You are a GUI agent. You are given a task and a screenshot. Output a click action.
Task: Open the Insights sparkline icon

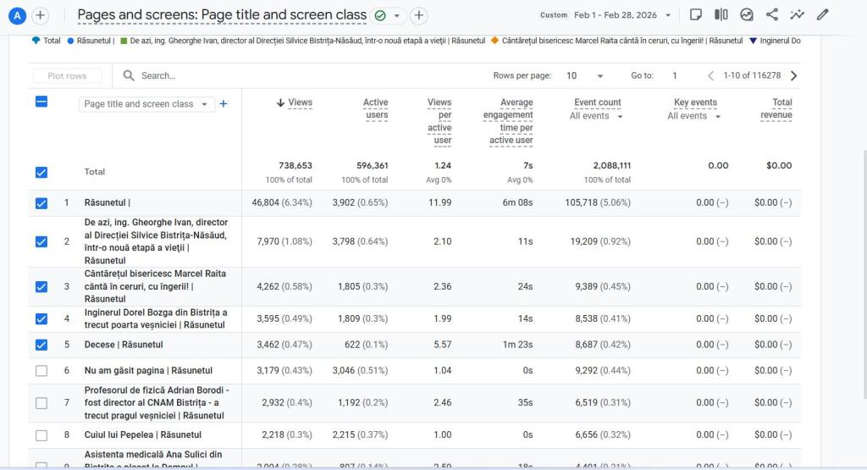(x=797, y=14)
